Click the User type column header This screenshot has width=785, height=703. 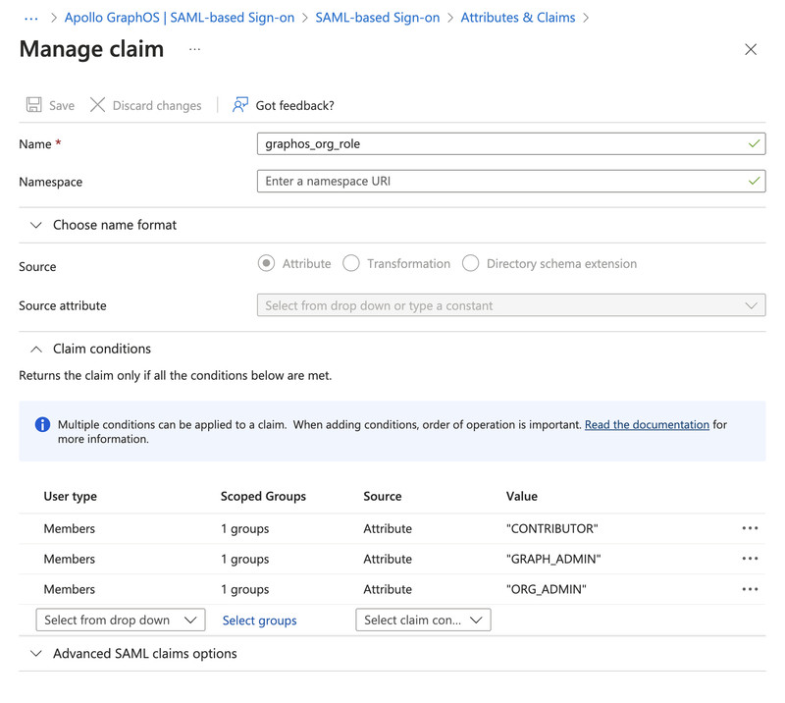click(x=70, y=496)
